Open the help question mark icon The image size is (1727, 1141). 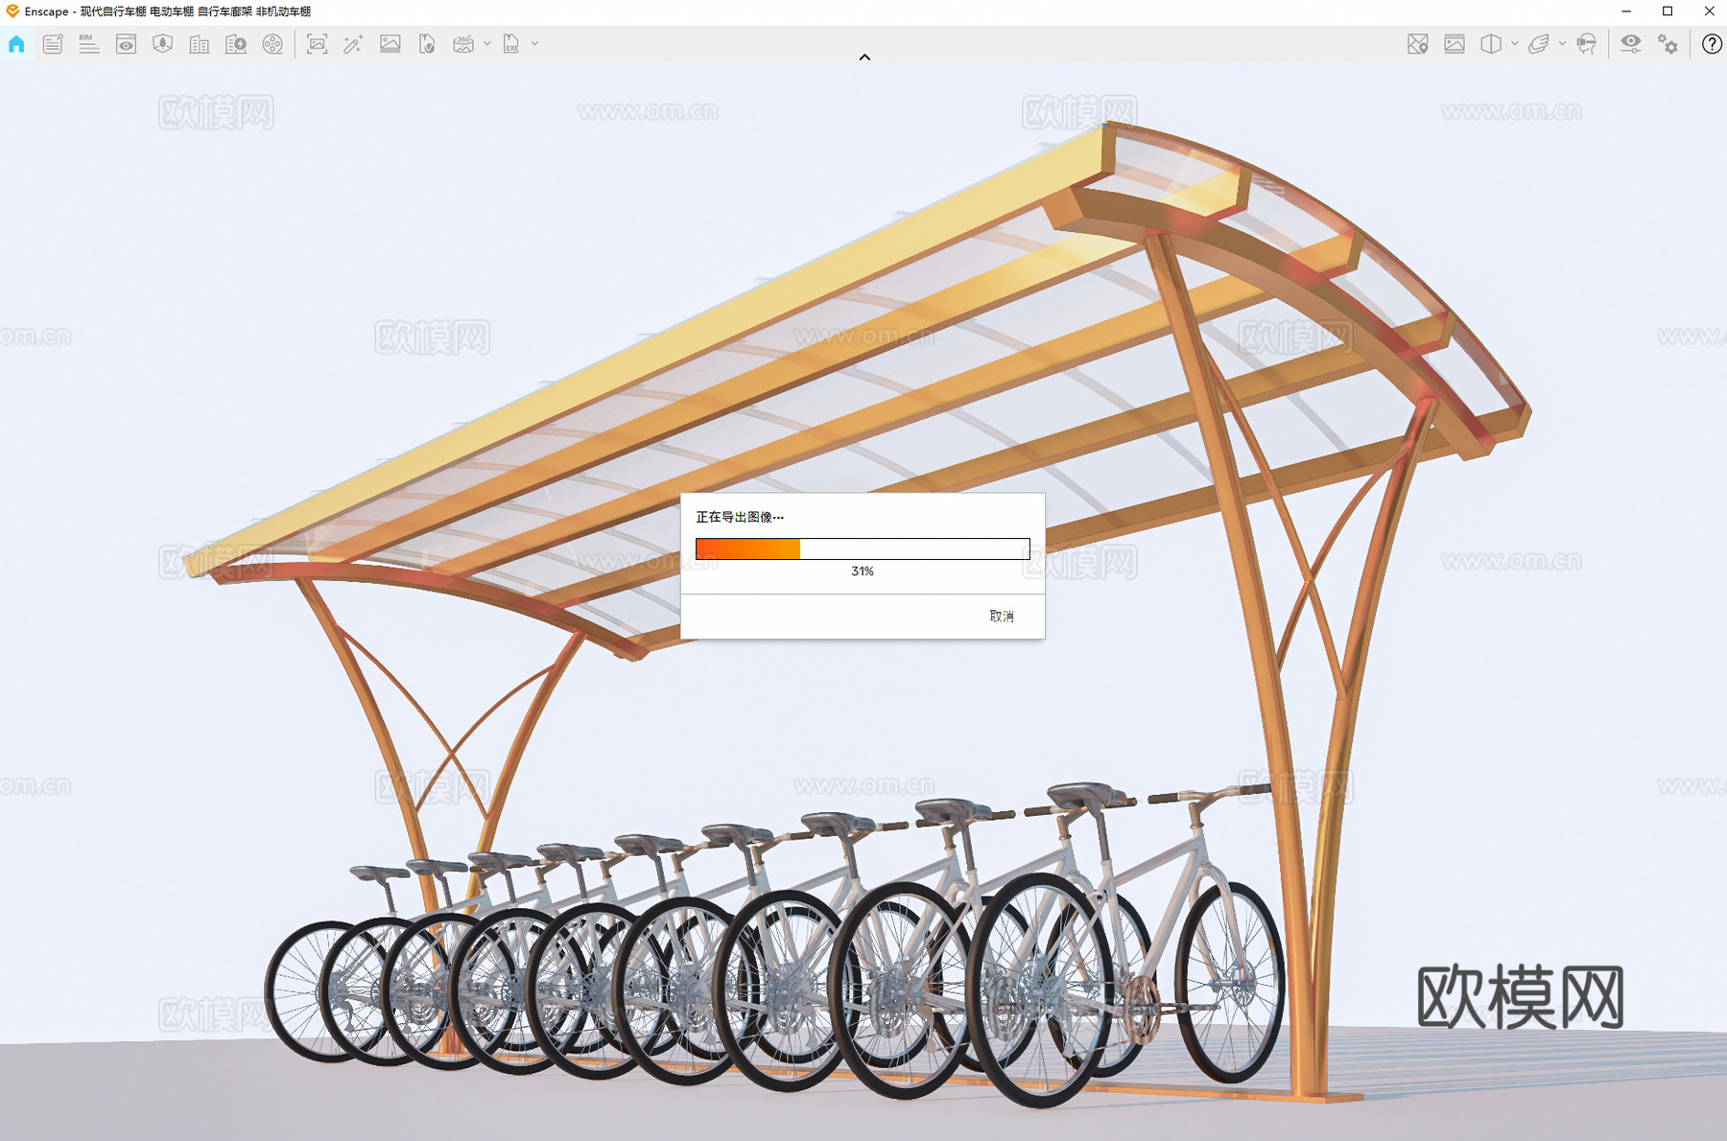1712,44
